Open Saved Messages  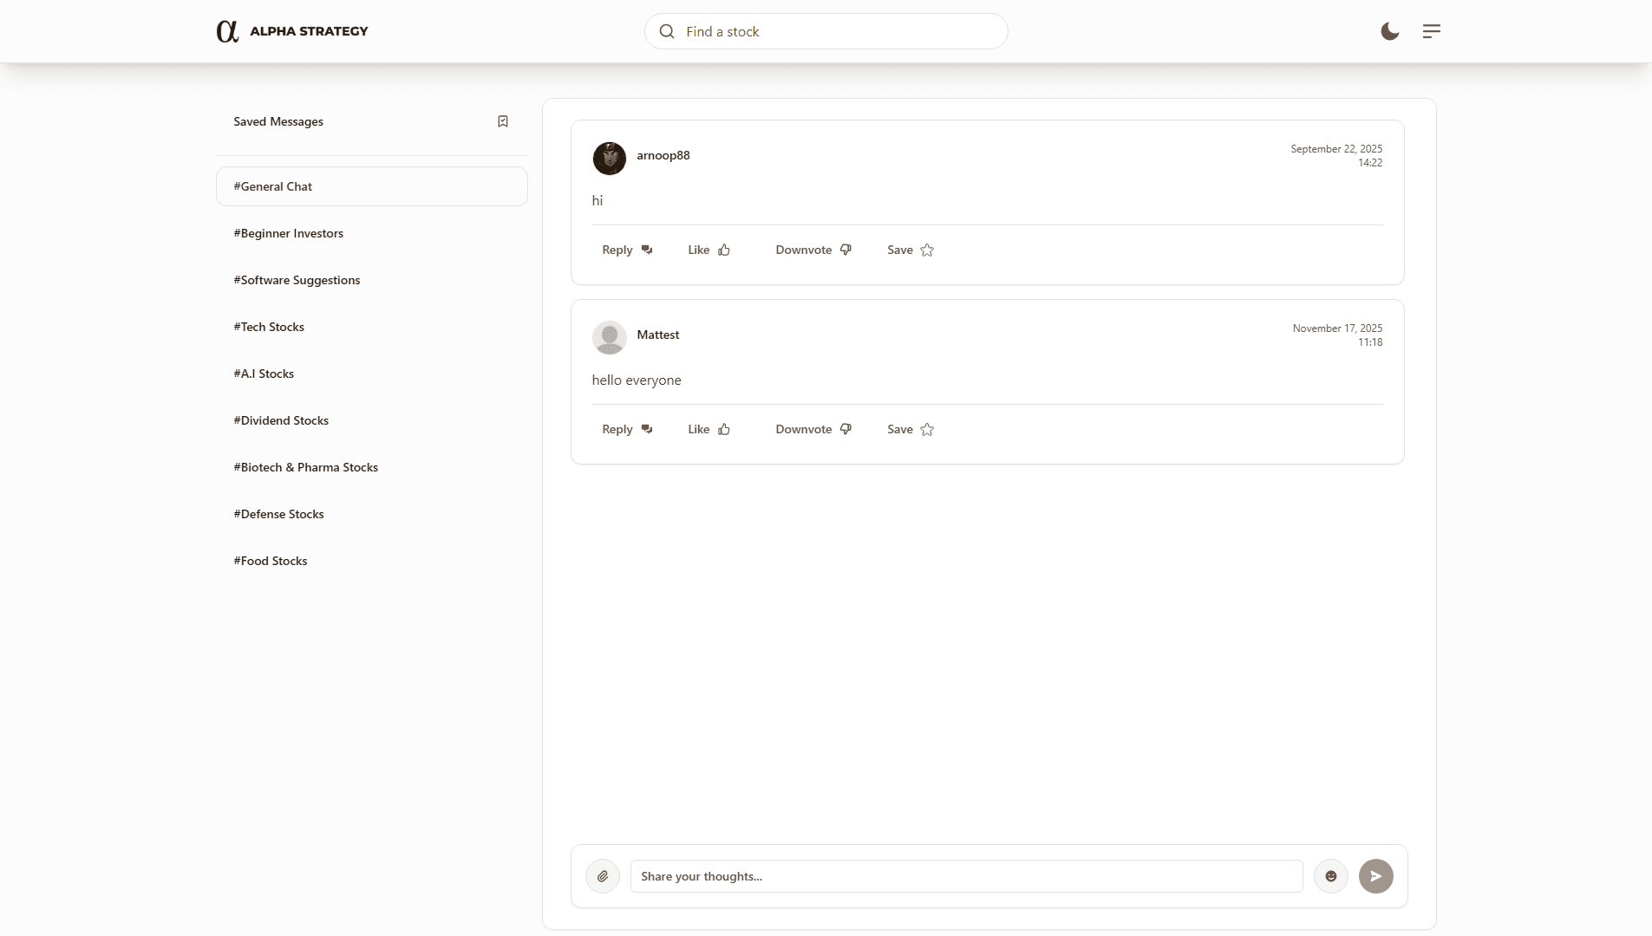tap(278, 121)
